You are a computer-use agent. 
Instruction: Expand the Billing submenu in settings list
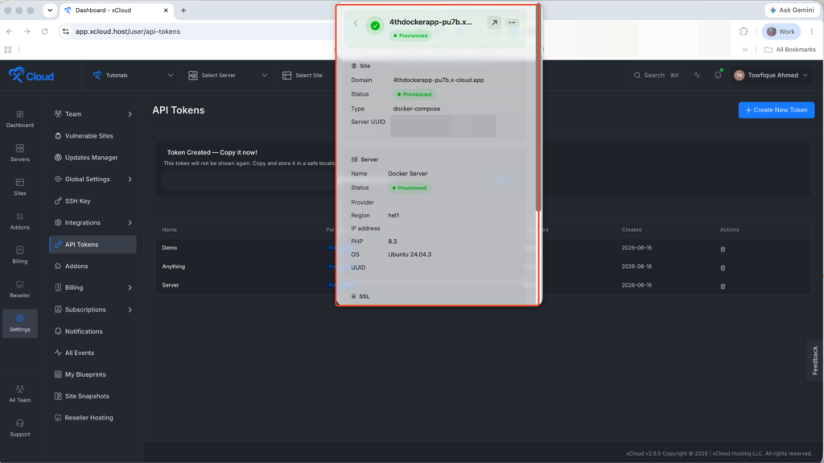pos(130,287)
